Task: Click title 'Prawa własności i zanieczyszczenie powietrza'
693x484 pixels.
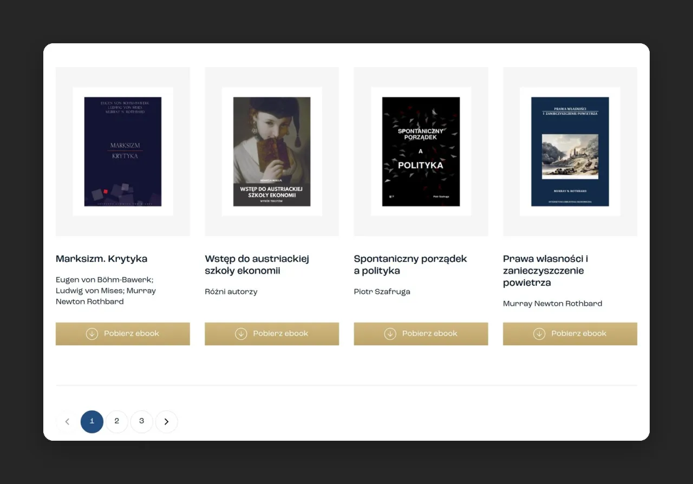Action: point(546,271)
